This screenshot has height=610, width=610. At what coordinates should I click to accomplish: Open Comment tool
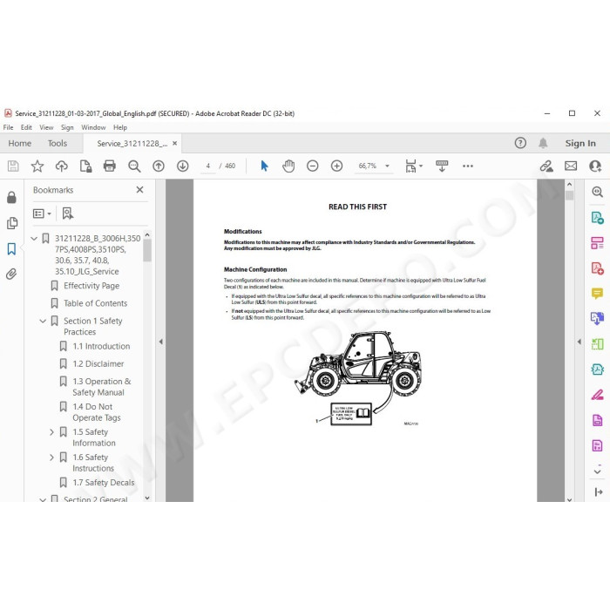pyautogui.click(x=597, y=293)
